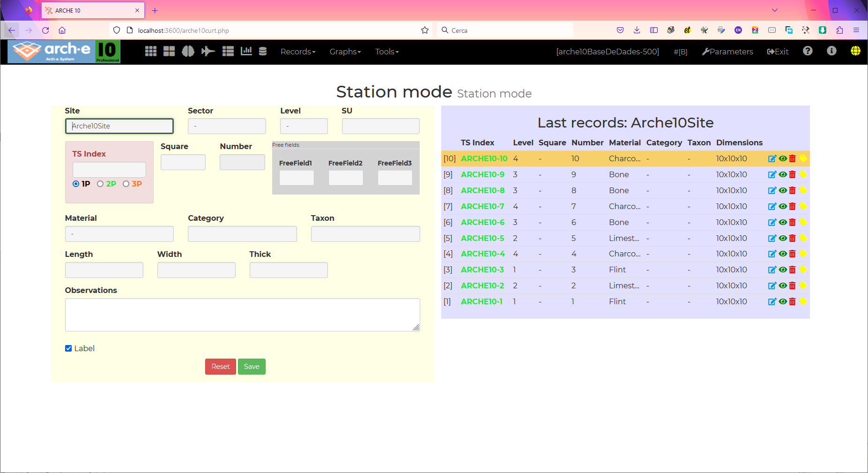Click the red Reset button

coord(221,367)
